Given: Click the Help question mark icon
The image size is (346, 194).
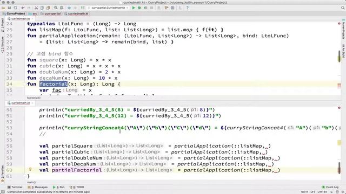Looking at the screenshot, I should 188,8.
